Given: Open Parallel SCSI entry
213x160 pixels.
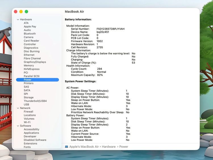Looking at the screenshot, I should point(32,76).
